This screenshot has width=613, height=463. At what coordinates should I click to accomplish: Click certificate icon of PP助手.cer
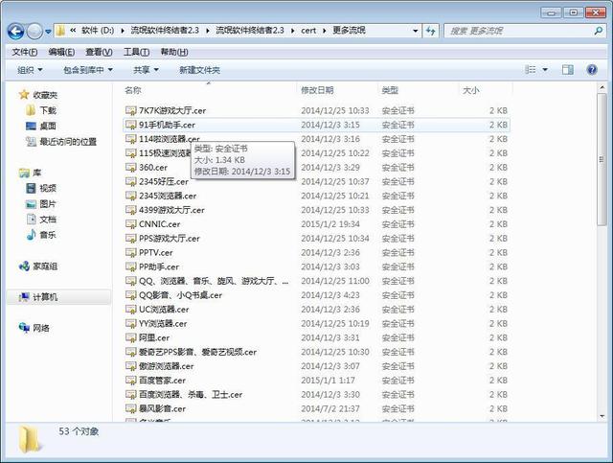click(130, 266)
